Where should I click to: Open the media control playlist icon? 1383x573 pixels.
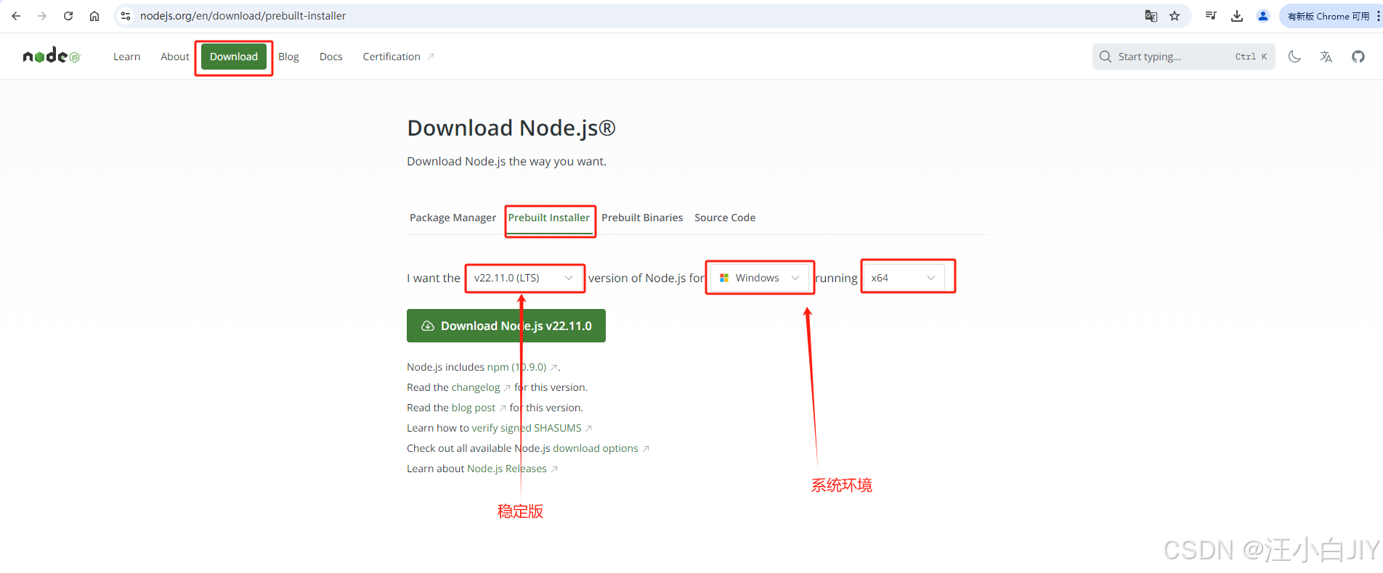coord(1211,16)
